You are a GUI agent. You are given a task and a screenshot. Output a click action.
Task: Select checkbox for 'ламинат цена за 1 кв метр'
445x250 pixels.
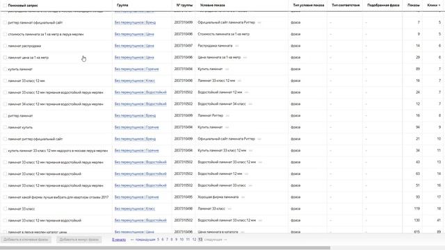click(x=5, y=58)
